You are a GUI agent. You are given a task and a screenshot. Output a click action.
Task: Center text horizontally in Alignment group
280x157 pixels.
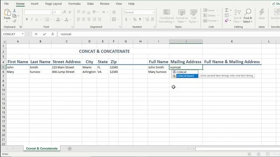(x=84, y=19)
